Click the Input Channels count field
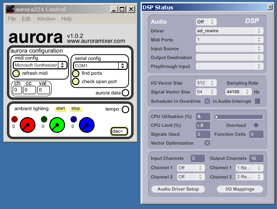This screenshot has height=209, width=277. point(198,158)
